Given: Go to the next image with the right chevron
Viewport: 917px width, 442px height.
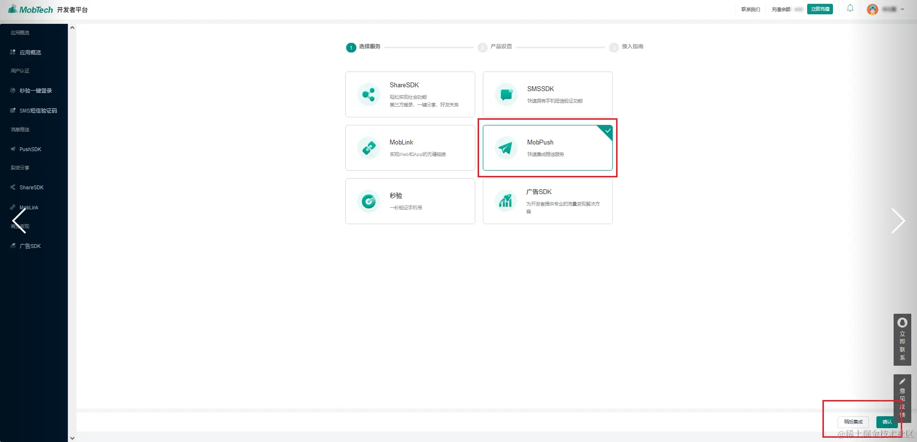Looking at the screenshot, I should (898, 221).
